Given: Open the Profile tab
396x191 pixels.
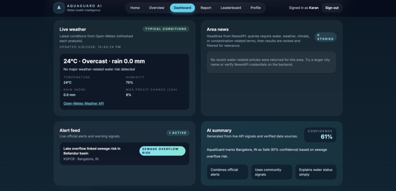Looking at the screenshot, I should coord(255,8).
